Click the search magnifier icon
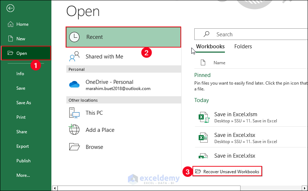Viewport: 308px width, 191px height. (206, 34)
